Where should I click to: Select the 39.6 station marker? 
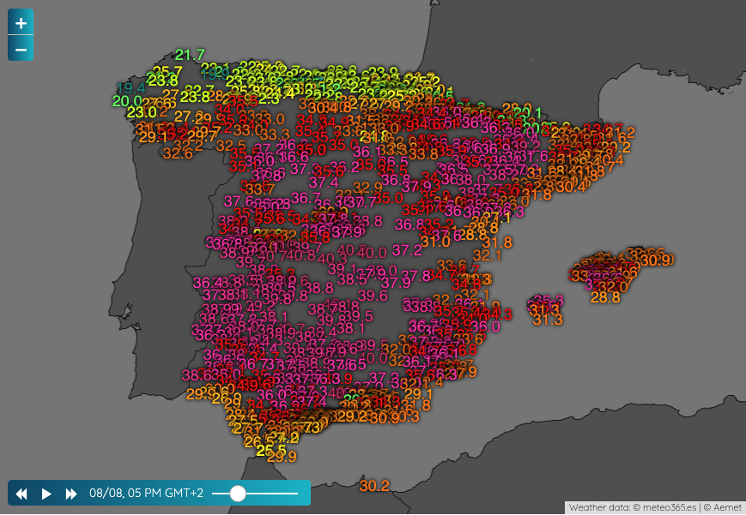tap(373, 296)
